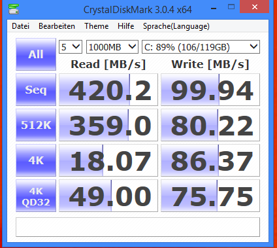The width and height of the screenshot is (277, 248).
Task: Start the Seq sequential test
Action: click(36, 90)
